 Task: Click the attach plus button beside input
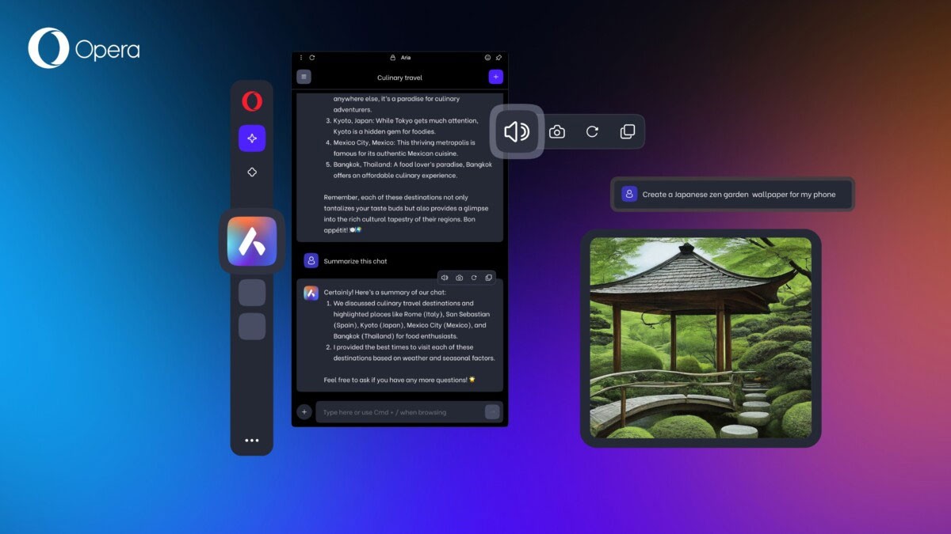[x=304, y=411]
